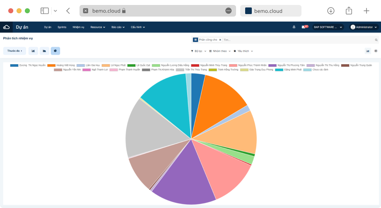This screenshot has width=381, height=208.
Task: Remove the 'Phân công cho' facet
Action: pos(220,40)
